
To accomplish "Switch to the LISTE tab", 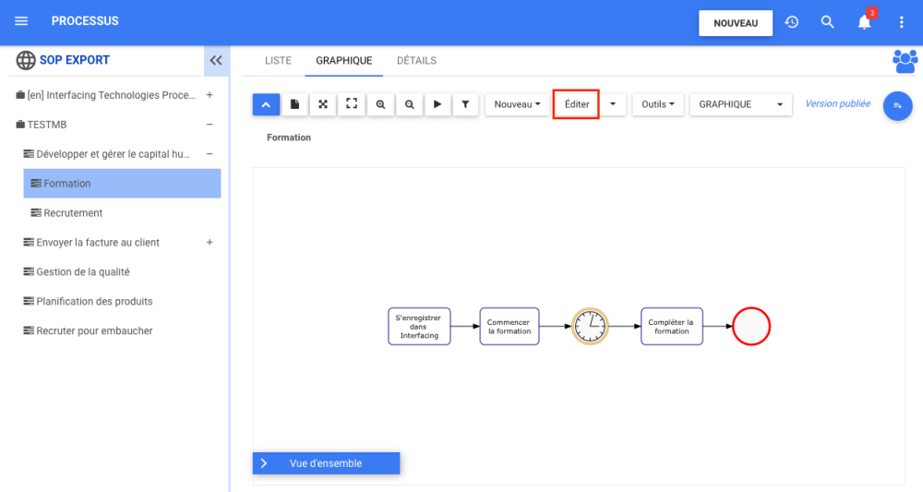I will pyautogui.click(x=278, y=61).
